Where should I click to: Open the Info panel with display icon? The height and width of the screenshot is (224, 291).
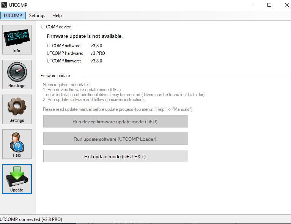click(x=17, y=40)
